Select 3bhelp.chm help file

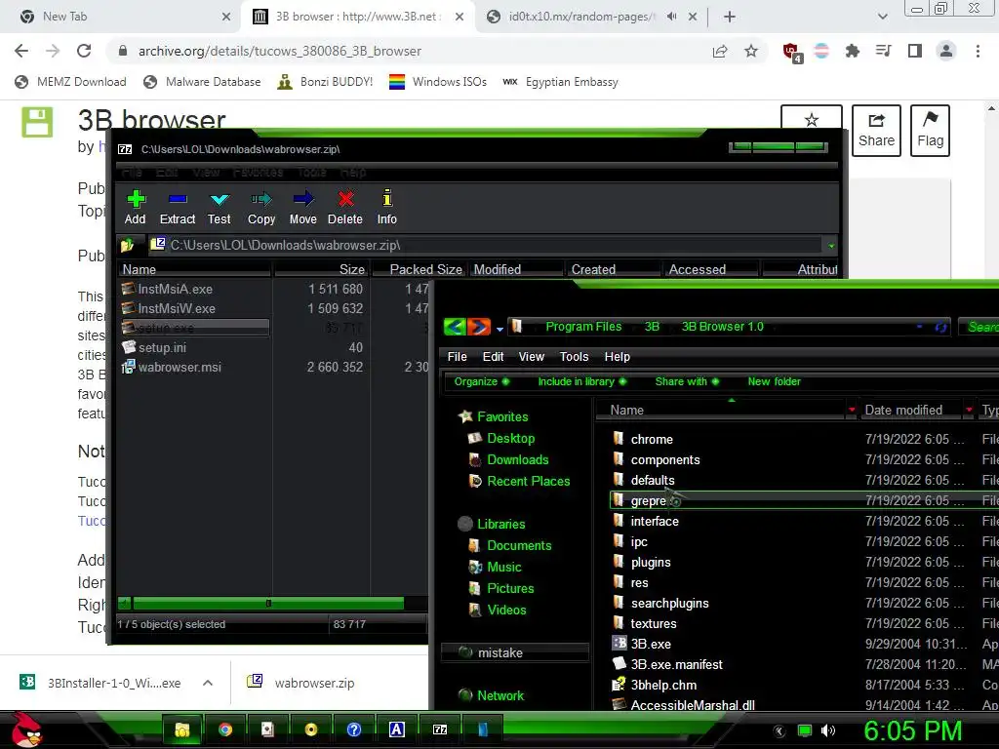pyautogui.click(x=654, y=685)
